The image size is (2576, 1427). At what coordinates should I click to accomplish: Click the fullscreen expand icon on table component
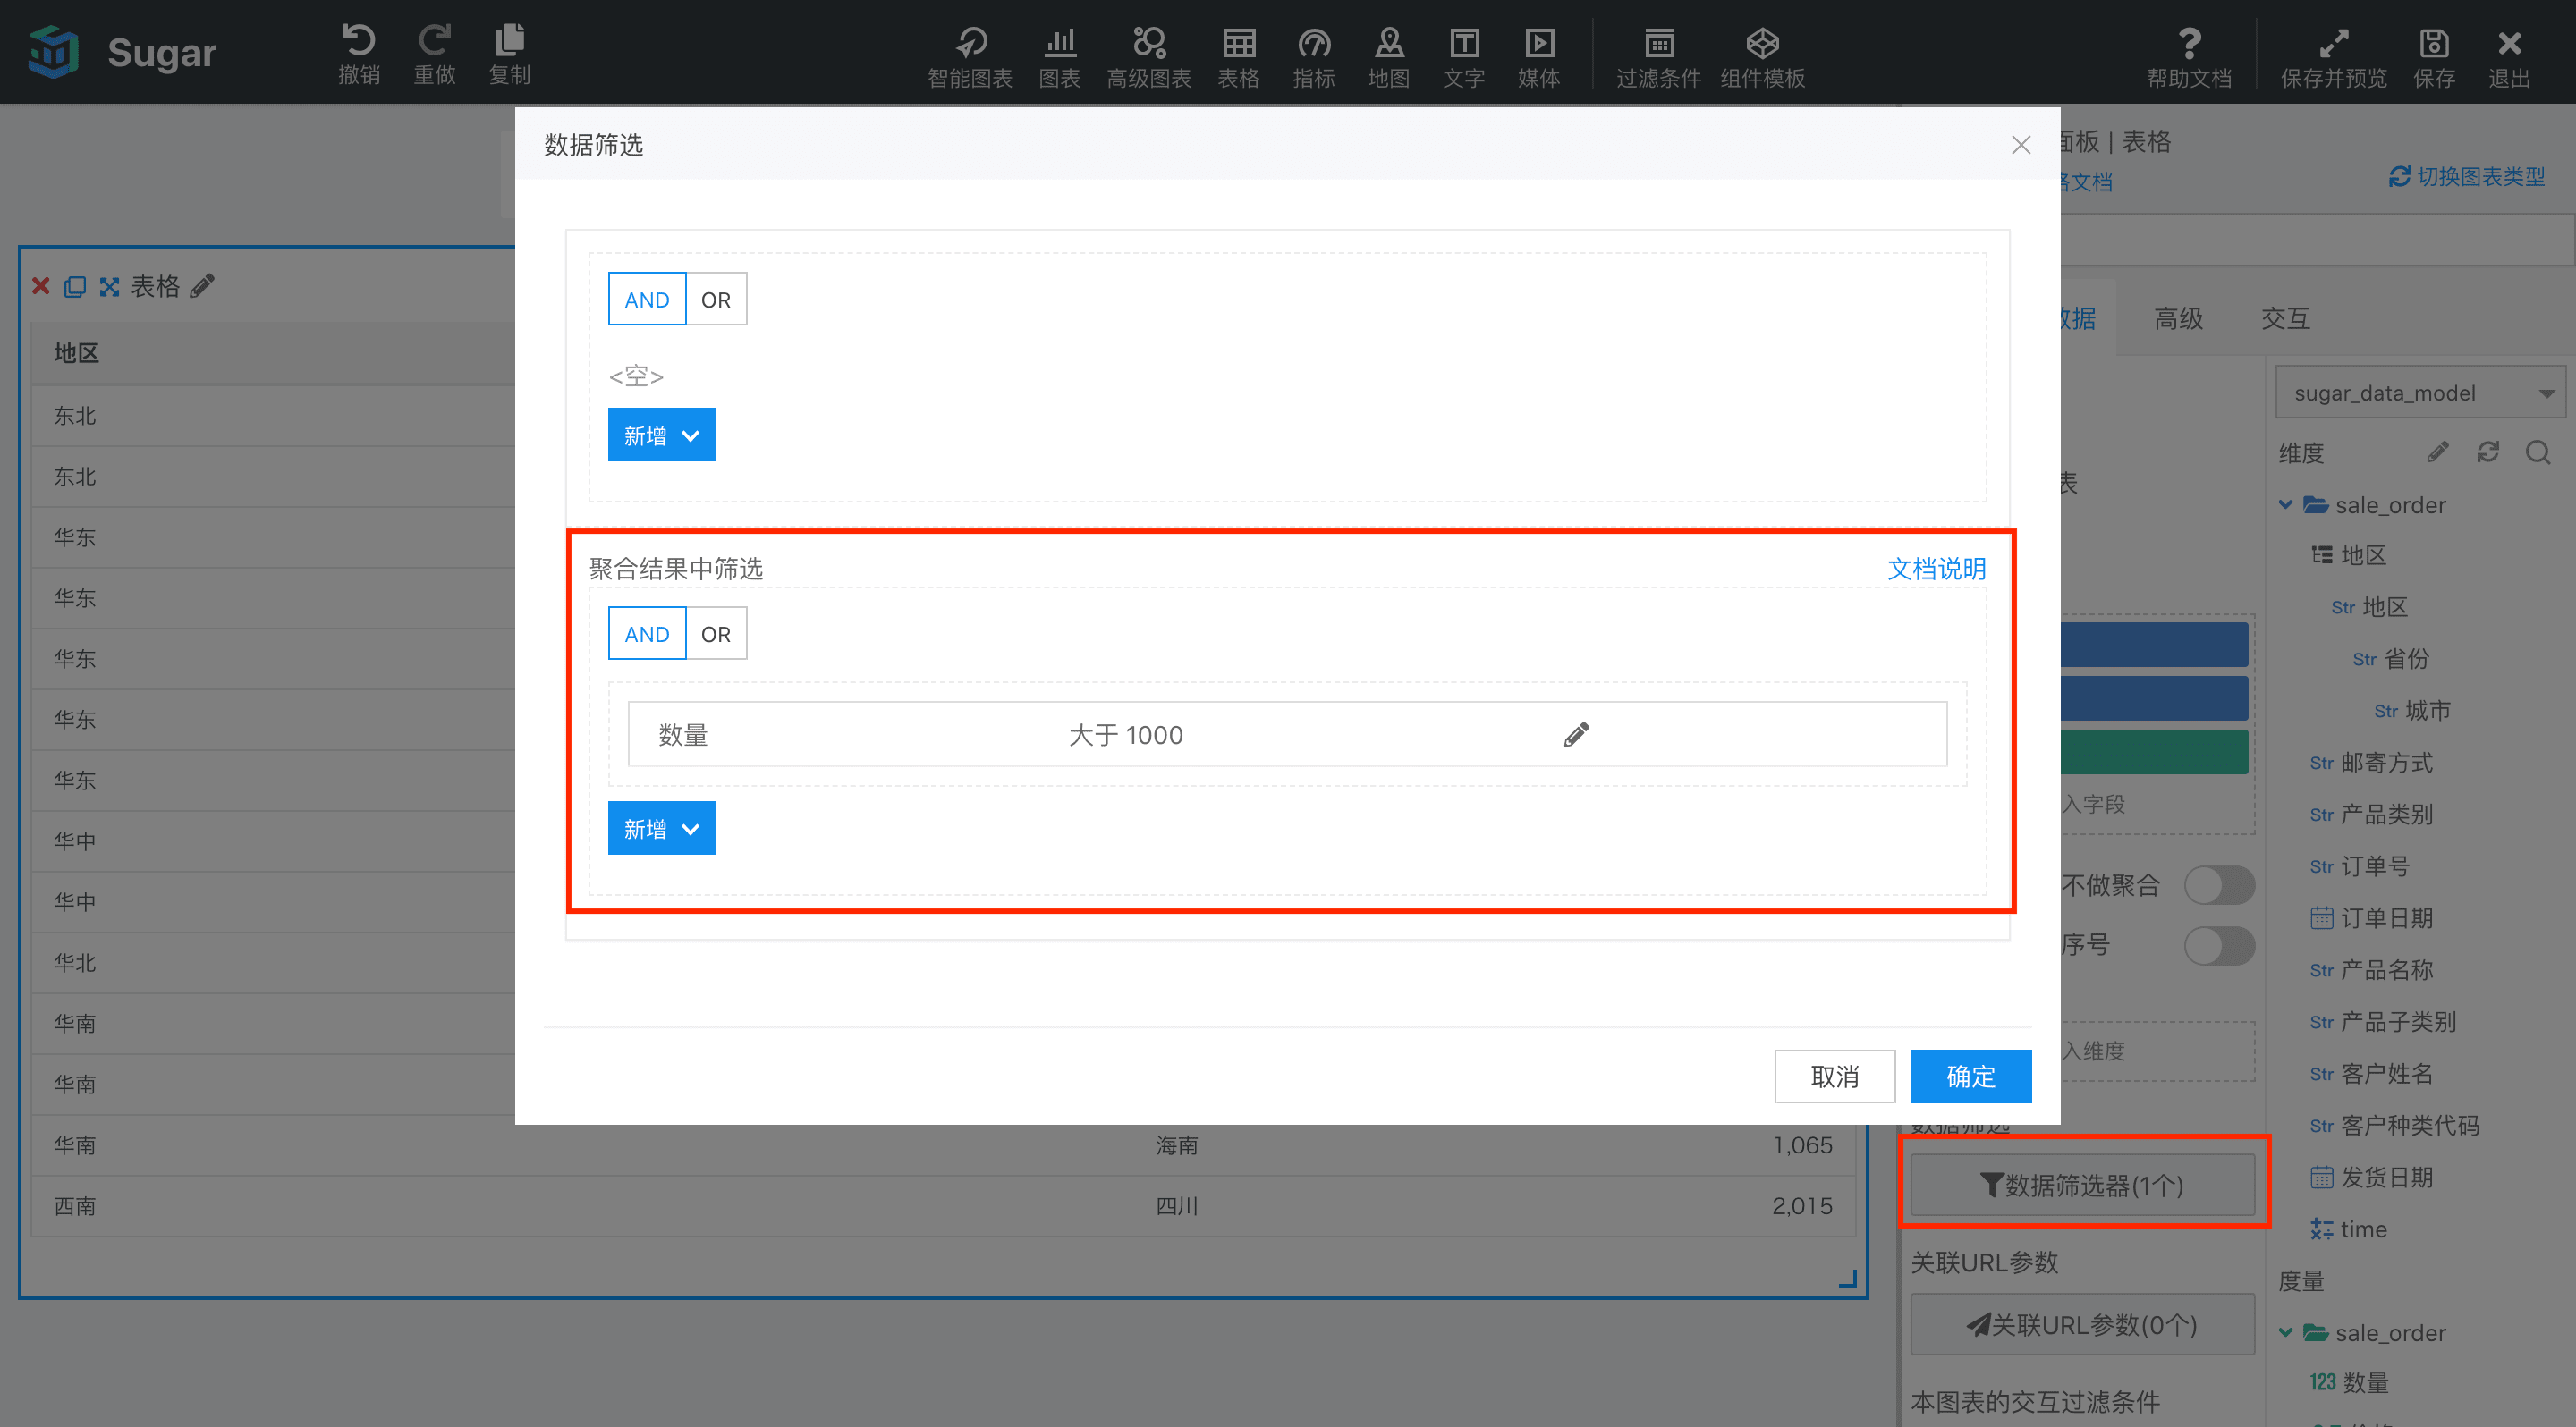109,287
